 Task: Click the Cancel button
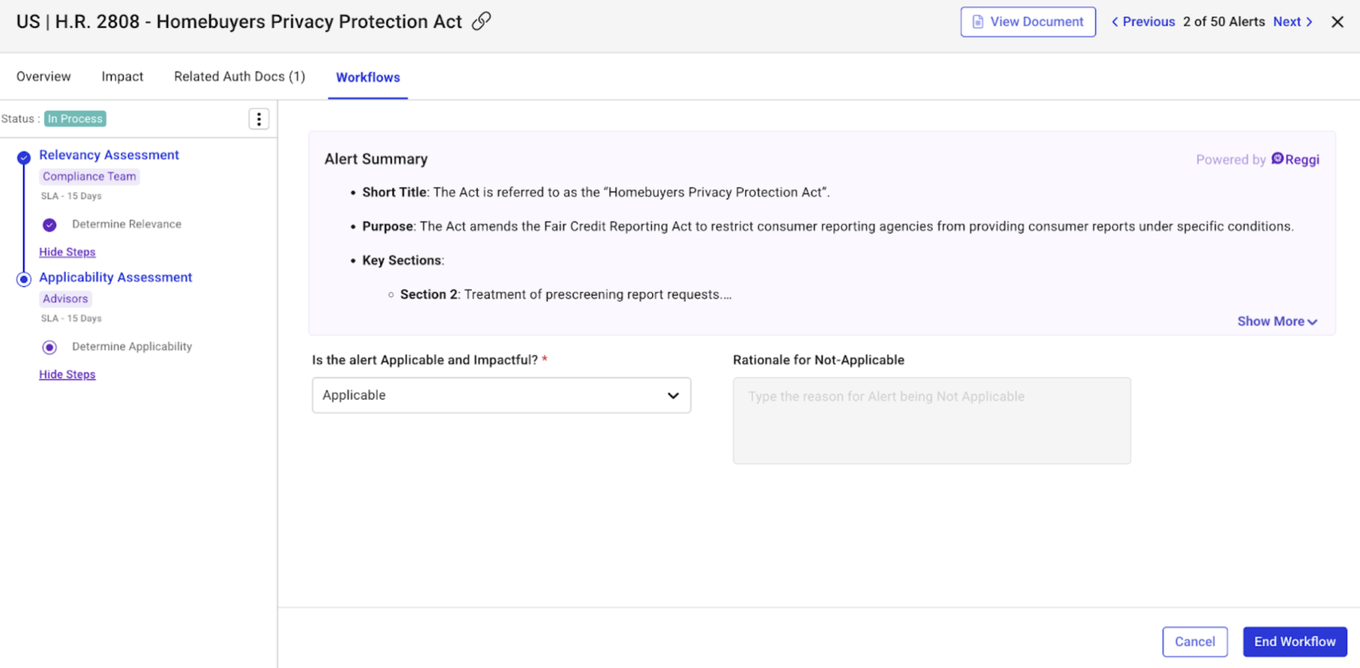(x=1194, y=641)
